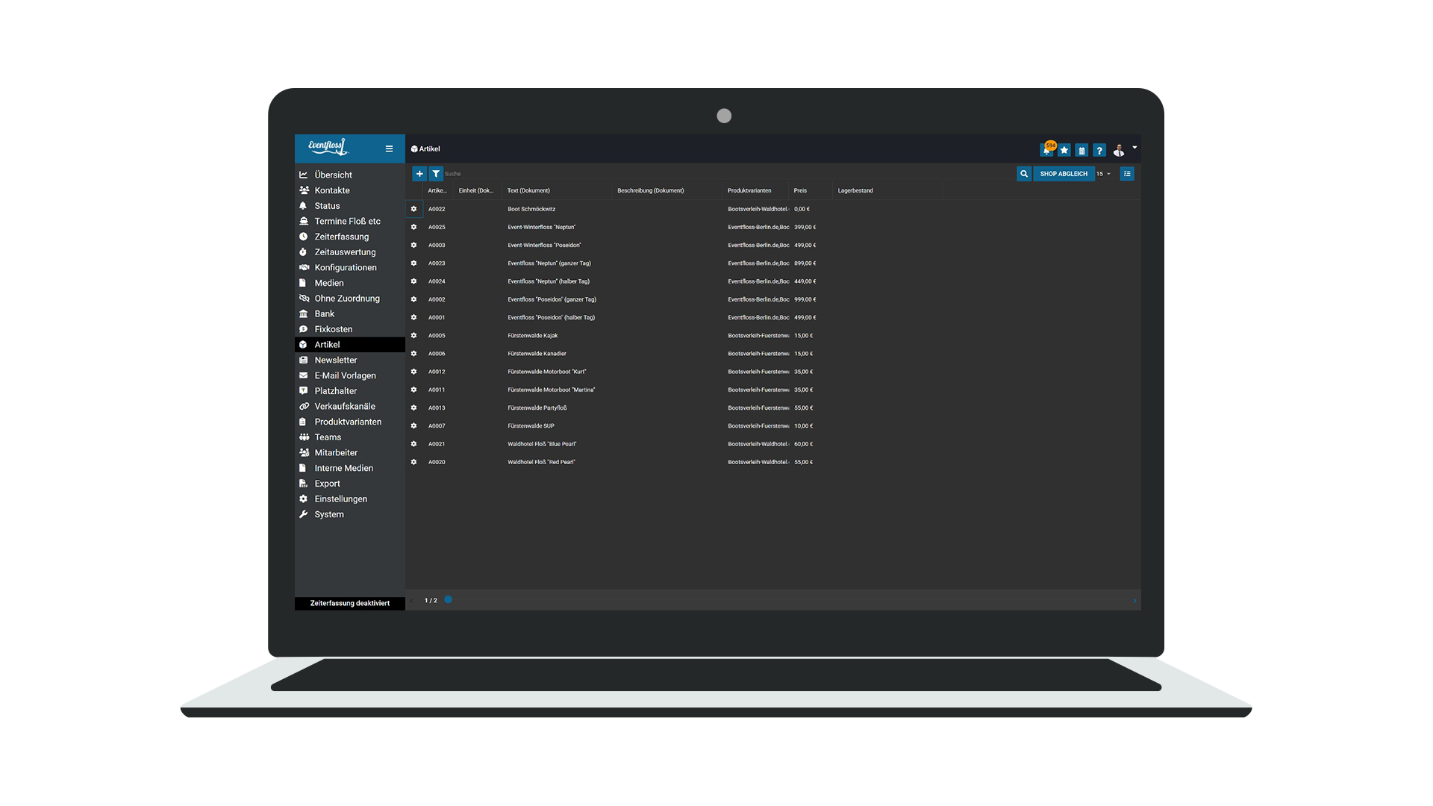Screen dimensions: 1433x806
Task: Open the calendar icon in header
Action: [x=1081, y=151]
